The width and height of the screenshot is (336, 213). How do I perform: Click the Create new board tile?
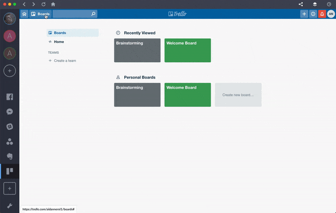coord(238,95)
